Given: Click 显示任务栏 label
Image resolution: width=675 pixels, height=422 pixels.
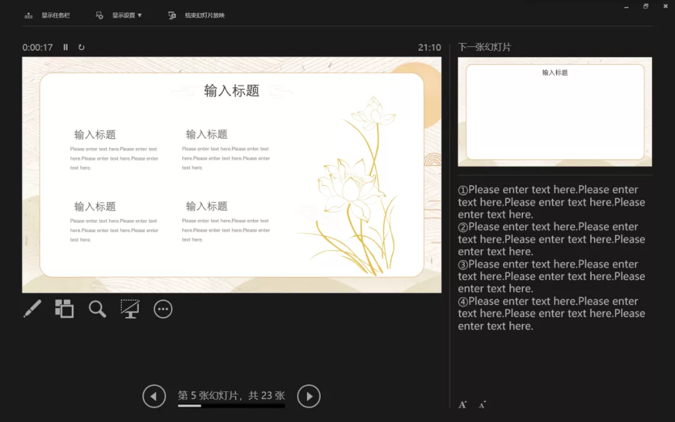Looking at the screenshot, I should click(56, 16).
